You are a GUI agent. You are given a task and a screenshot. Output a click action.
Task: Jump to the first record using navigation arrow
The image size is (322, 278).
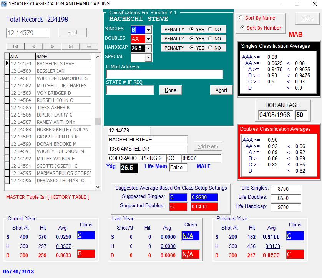[x=15, y=46]
